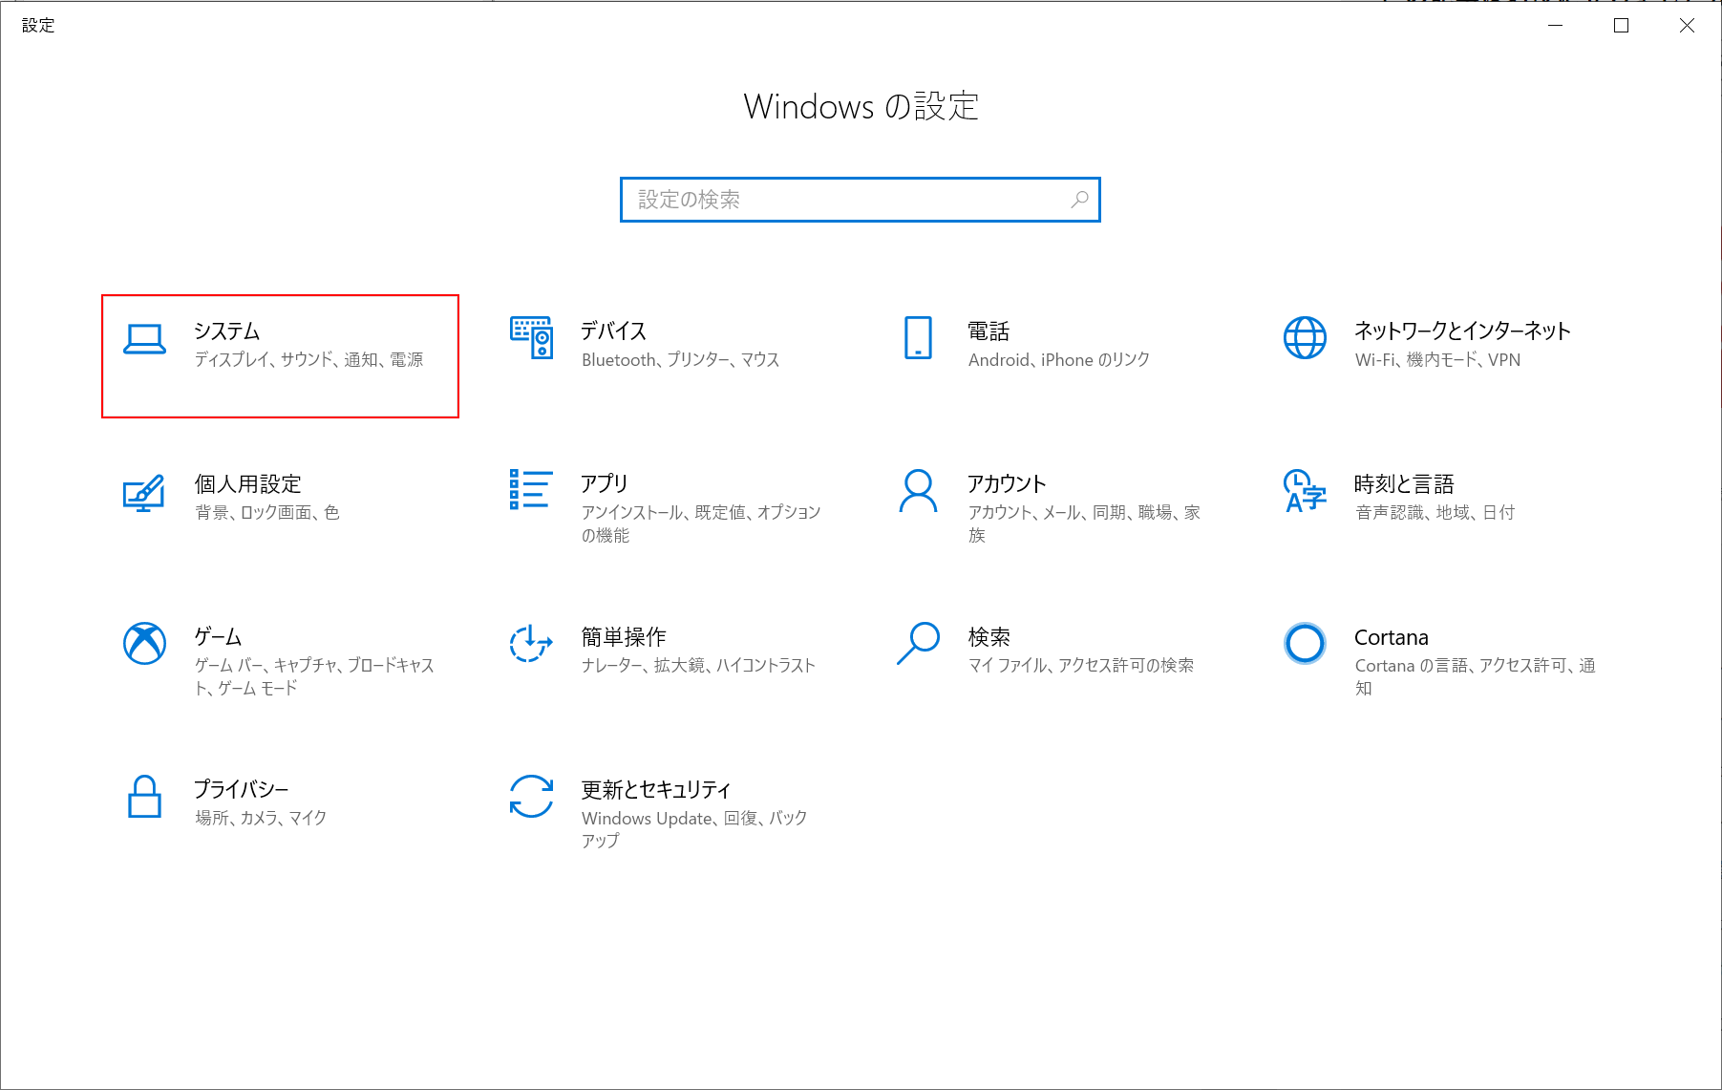1722x1090 pixels.
Task: Open アカウント settings title
Action: [1007, 484]
